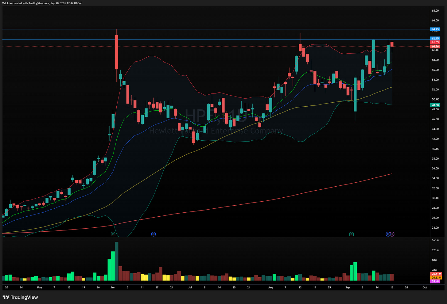Viewport: 447px width, 304px height.
Task: Click the Sep label on time axis
Action: 348,287
